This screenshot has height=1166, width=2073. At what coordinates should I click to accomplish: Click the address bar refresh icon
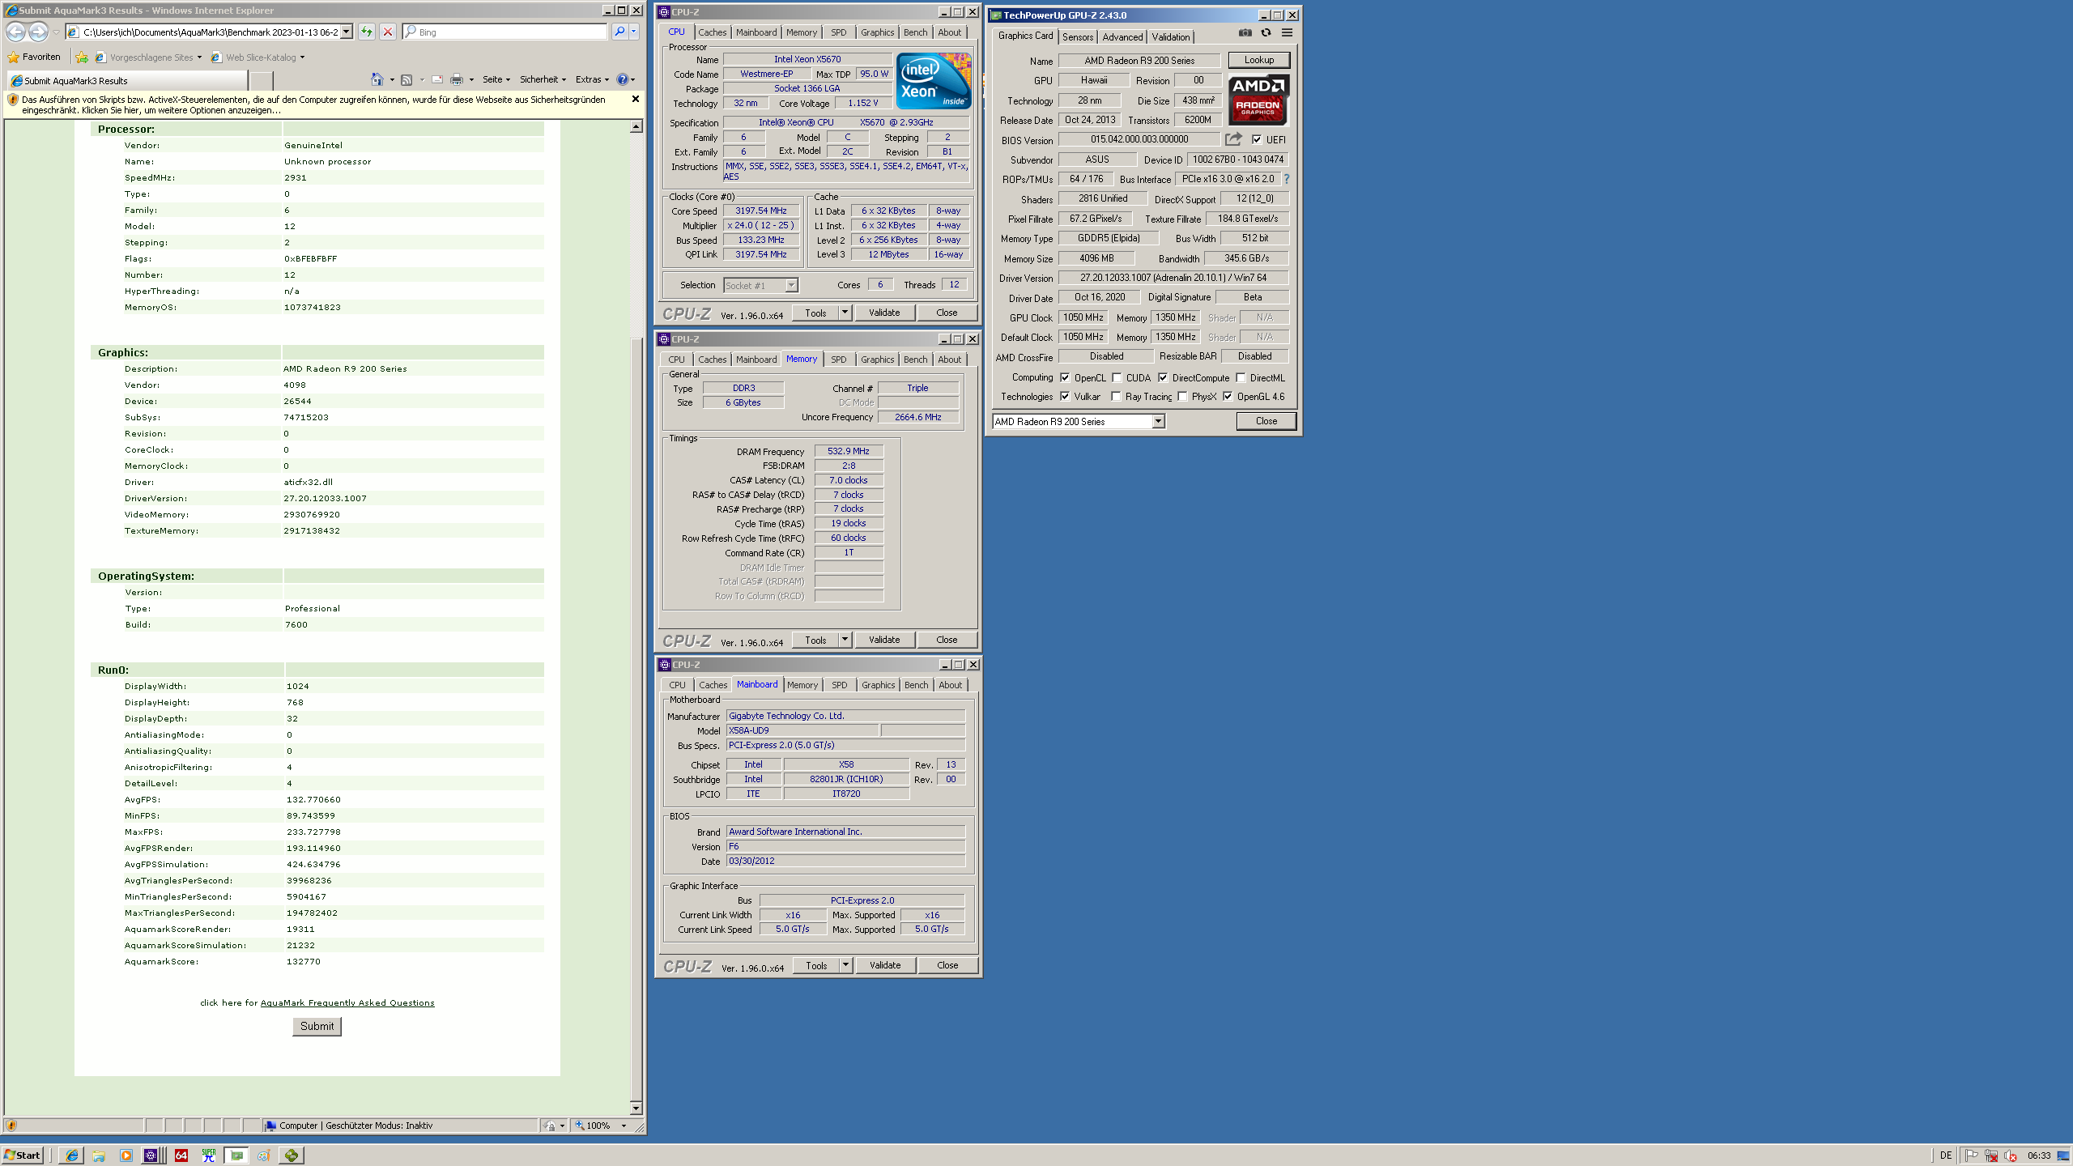point(367,32)
